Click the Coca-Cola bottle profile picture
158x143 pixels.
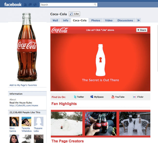coord(27,47)
